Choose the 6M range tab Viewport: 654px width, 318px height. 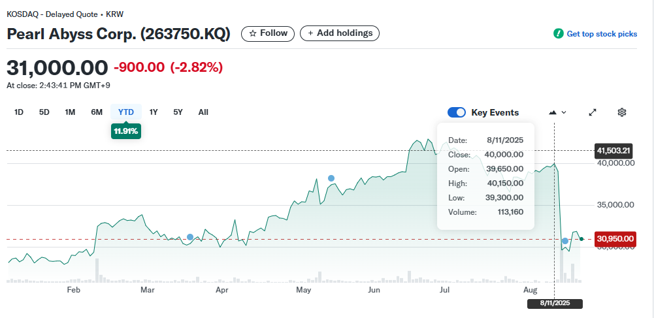(97, 112)
